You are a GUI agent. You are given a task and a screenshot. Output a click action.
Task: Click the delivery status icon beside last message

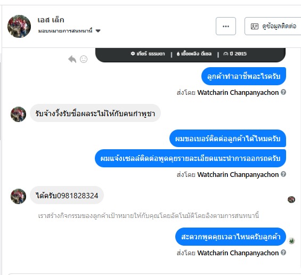292,241
